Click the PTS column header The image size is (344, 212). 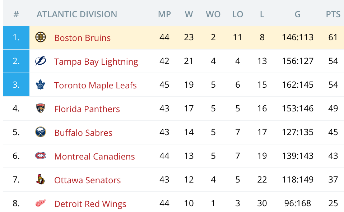pyautogui.click(x=333, y=14)
